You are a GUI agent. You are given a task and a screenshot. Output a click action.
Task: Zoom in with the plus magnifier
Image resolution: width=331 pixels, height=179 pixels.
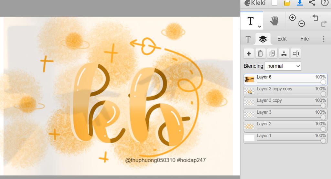point(292,18)
